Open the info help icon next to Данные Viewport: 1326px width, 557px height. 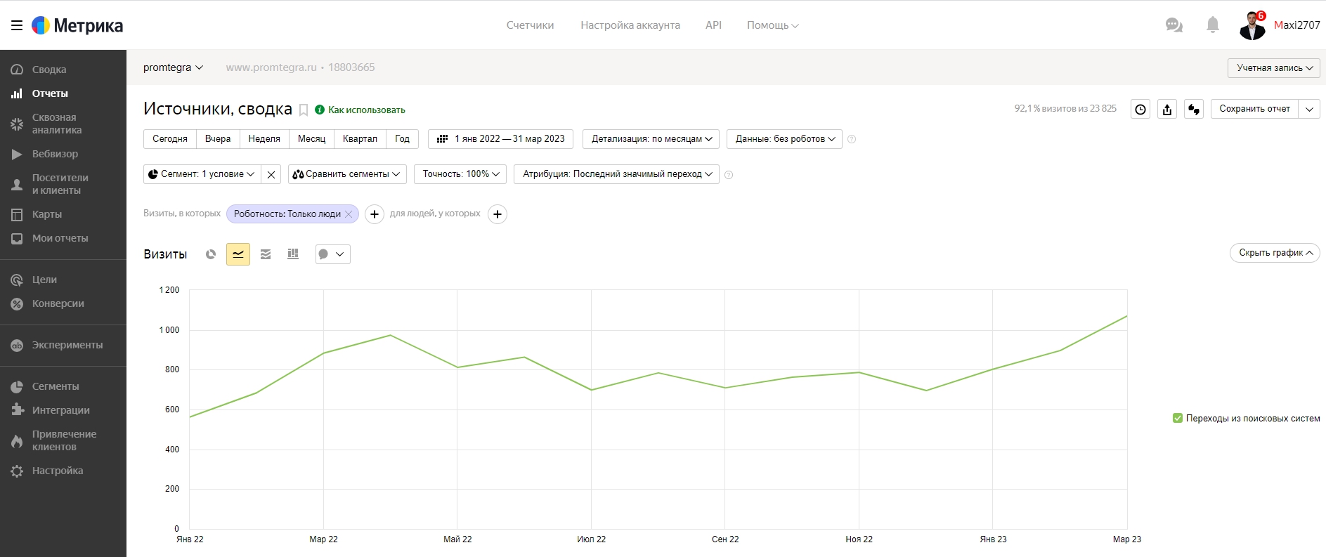tap(852, 139)
